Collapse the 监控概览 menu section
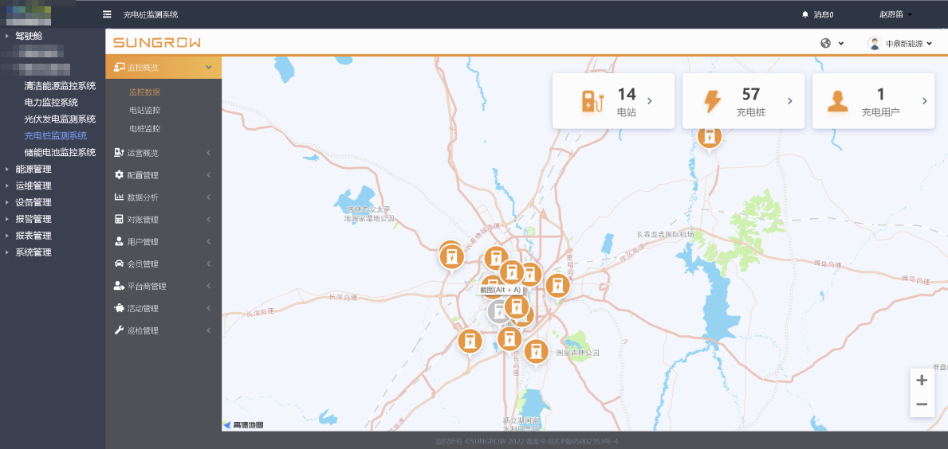The height and width of the screenshot is (449, 948). 163,67
